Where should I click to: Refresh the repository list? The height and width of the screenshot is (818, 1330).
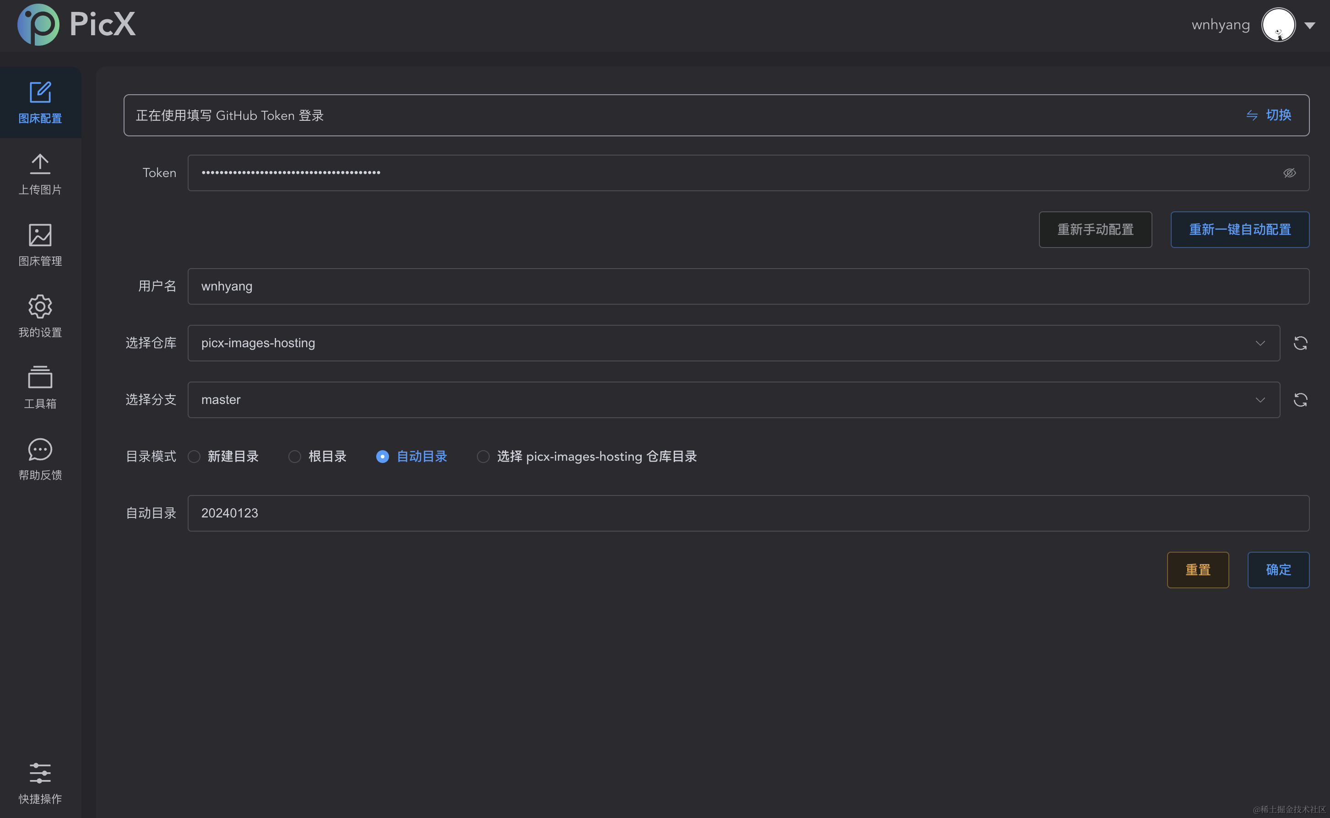pos(1300,343)
